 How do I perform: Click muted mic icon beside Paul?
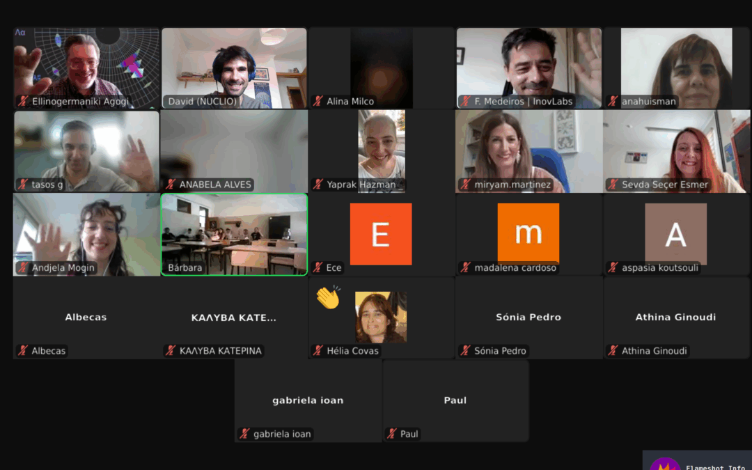point(392,434)
